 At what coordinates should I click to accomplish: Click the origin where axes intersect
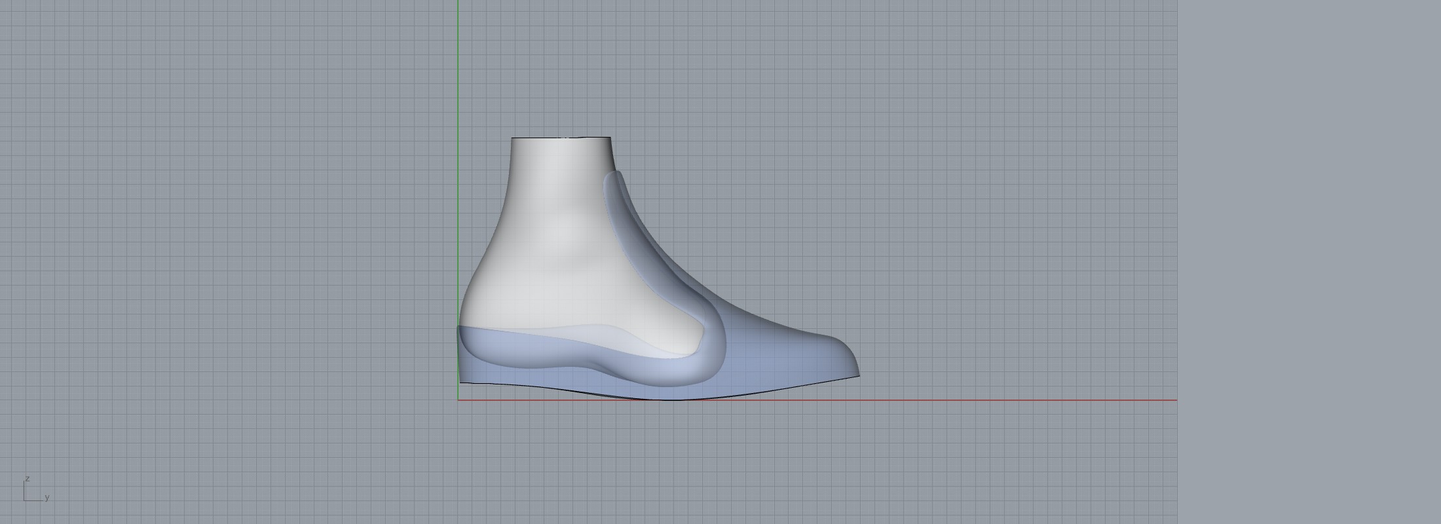(x=458, y=400)
